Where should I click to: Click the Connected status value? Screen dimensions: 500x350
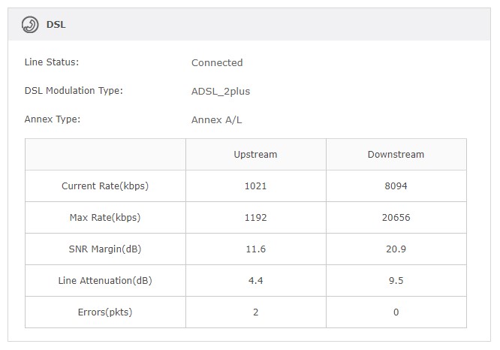coord(217,63)
